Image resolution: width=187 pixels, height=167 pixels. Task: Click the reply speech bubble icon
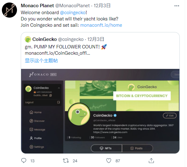pos(24,161)
